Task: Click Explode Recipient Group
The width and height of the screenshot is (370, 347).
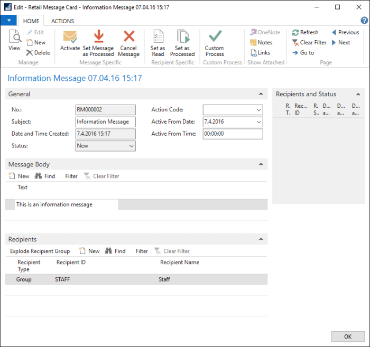Action: click(40, 251)
